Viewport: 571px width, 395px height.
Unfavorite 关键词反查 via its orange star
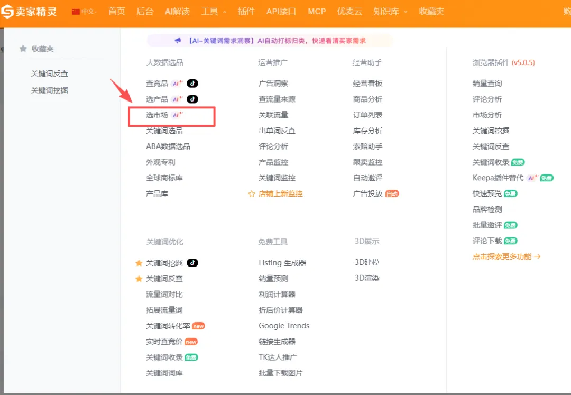click(x=139, y=279)
